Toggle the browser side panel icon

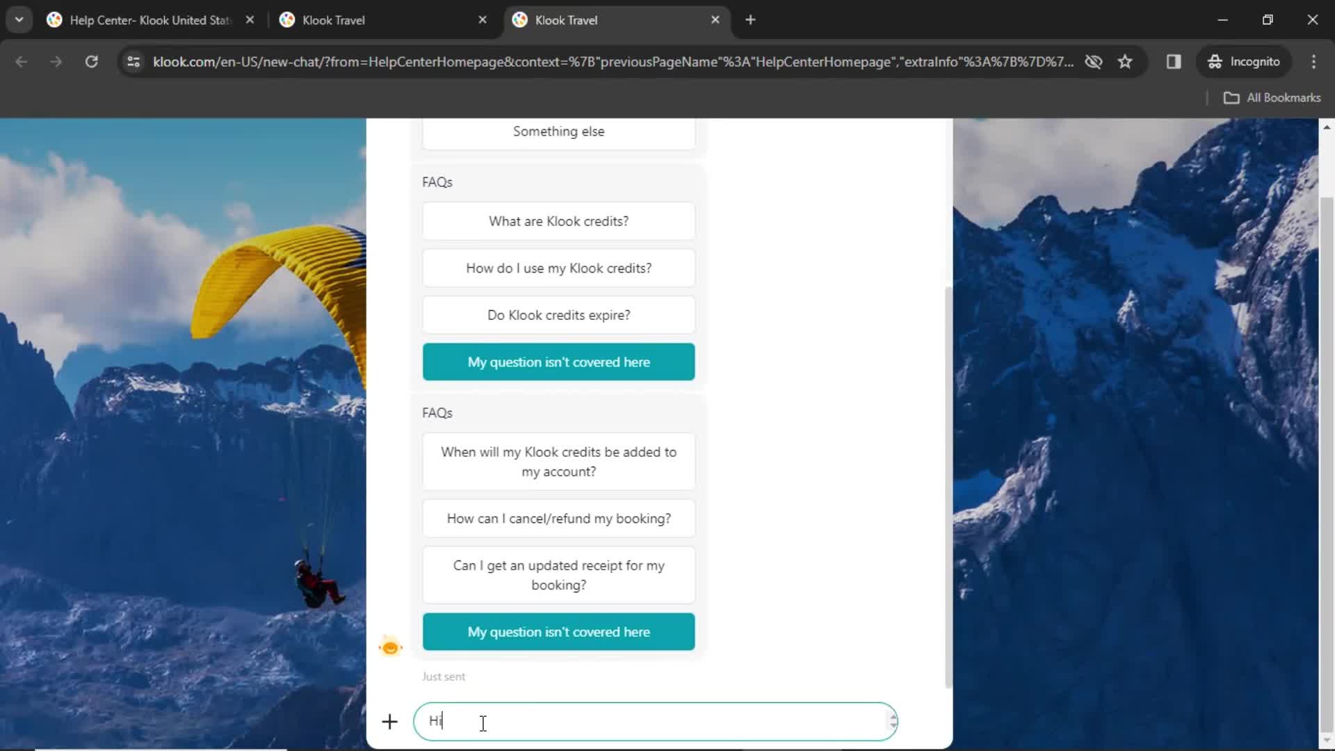pos(1174,62)
